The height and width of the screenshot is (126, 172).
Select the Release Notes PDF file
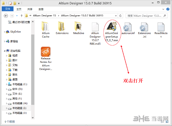(45, 59)
